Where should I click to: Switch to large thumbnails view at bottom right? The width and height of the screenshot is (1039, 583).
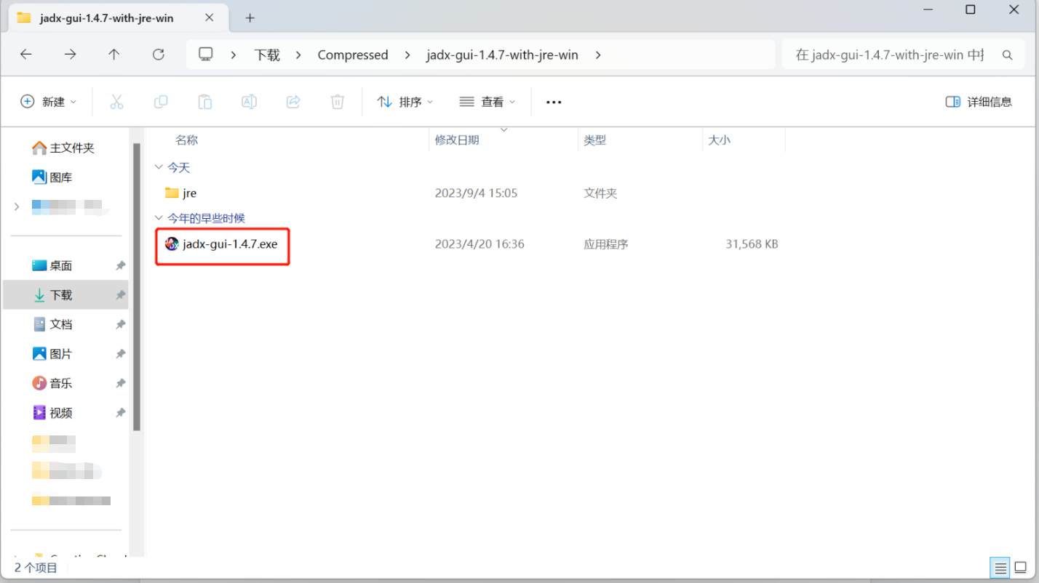(1020, 567)
